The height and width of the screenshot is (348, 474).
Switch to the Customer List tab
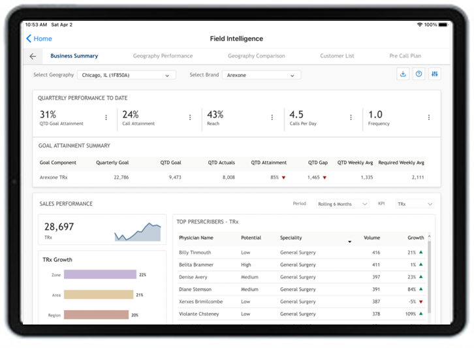337,56
